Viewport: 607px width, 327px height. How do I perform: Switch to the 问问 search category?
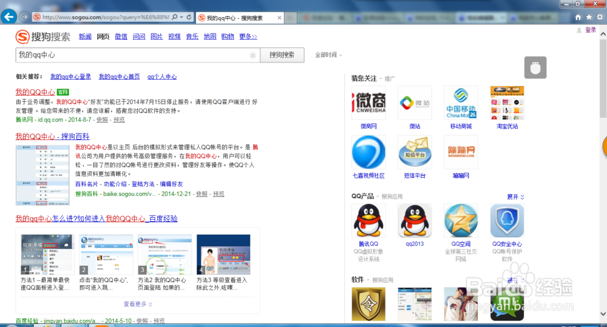(x=139, y=36)
